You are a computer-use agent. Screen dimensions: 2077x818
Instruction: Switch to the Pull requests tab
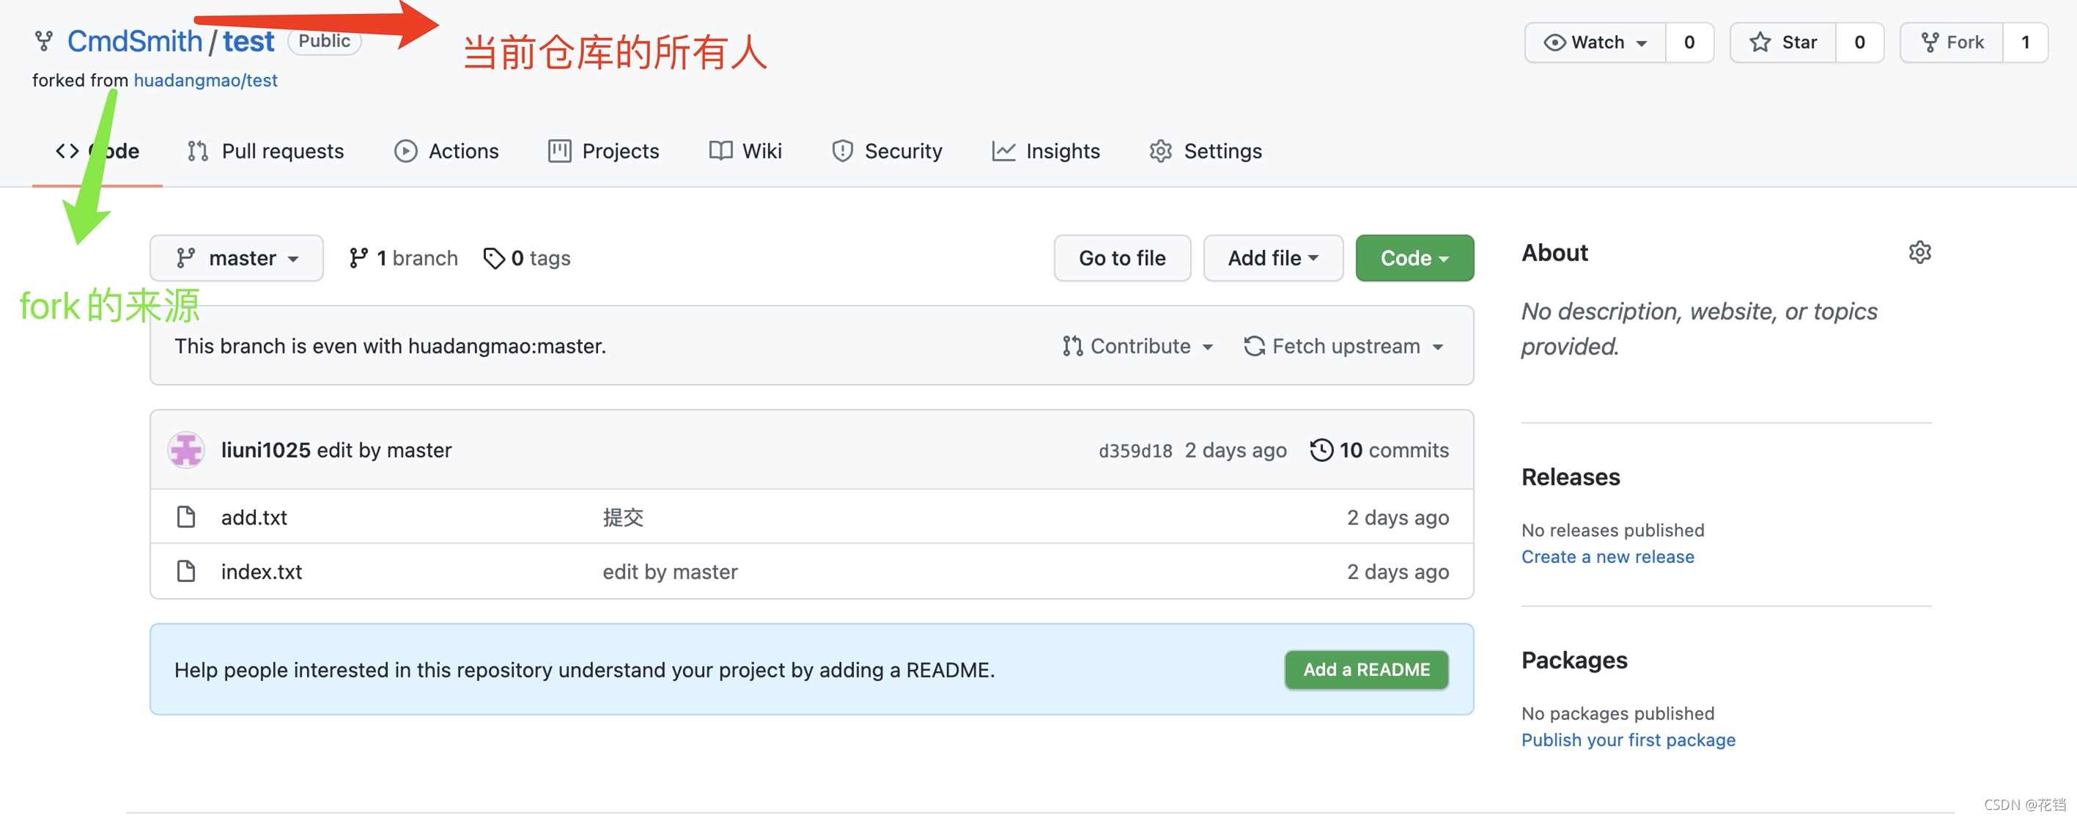[x=265, y=151]
